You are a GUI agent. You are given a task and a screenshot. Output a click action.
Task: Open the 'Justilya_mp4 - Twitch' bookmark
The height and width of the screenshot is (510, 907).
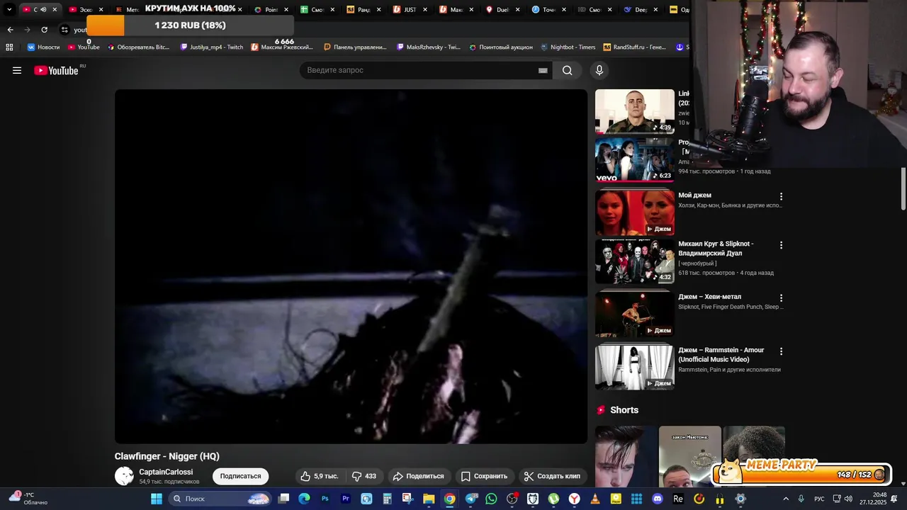click(212, 47)
